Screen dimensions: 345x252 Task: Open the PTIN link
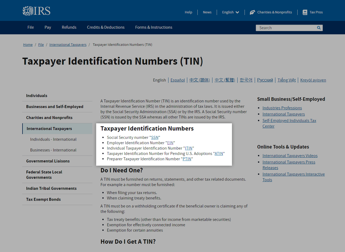click(x=187, y=159)
